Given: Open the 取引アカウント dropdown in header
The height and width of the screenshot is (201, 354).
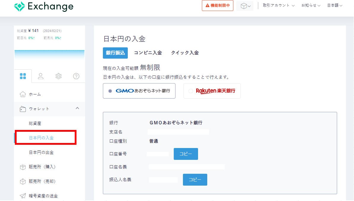Looking at the screenshot, I should click(x=278, y=5).
